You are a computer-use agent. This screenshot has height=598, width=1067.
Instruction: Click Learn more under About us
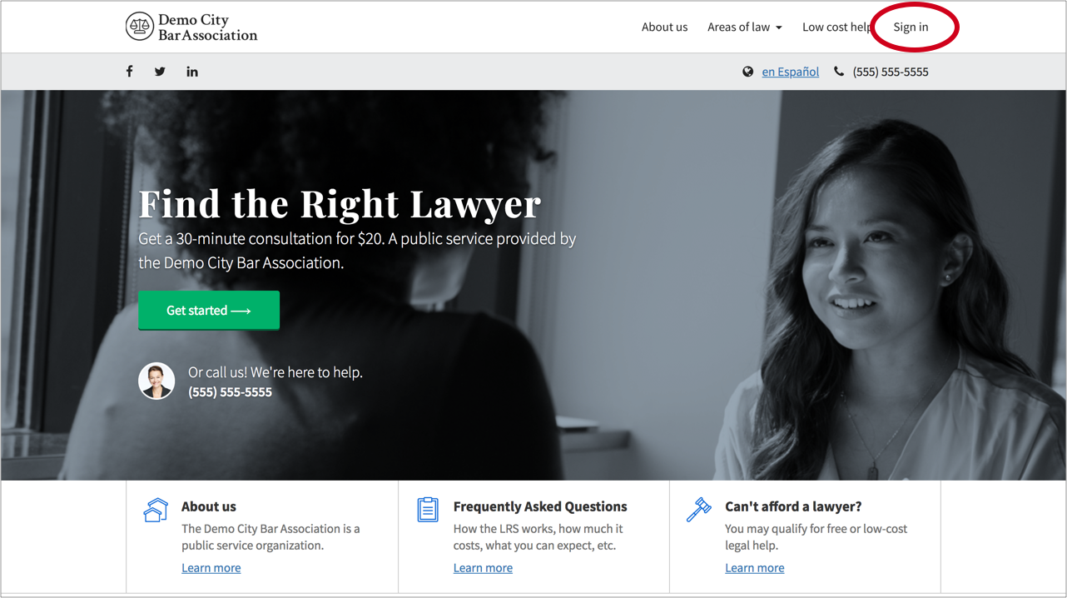211,568
